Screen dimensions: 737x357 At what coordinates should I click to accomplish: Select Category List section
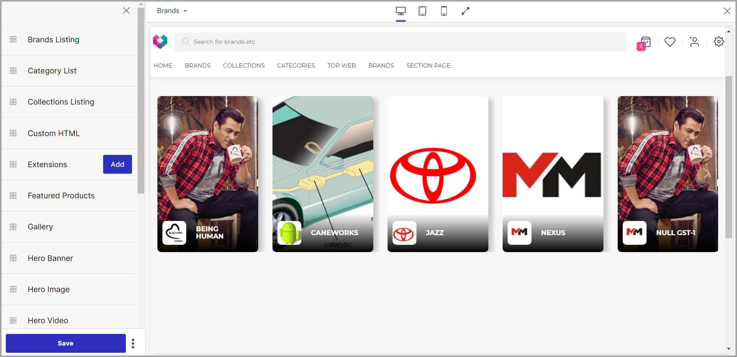[x=69, y=71]
